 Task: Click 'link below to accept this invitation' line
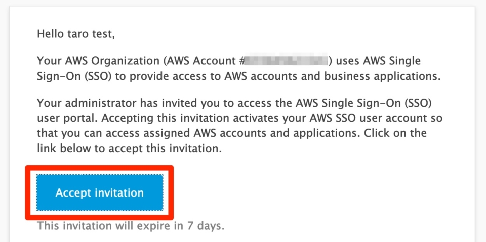point(130,149)
